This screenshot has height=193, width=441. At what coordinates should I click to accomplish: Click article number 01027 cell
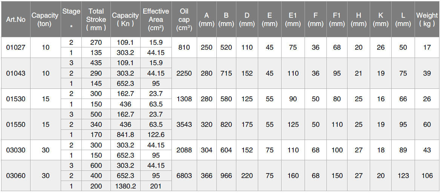pos(16,48)
